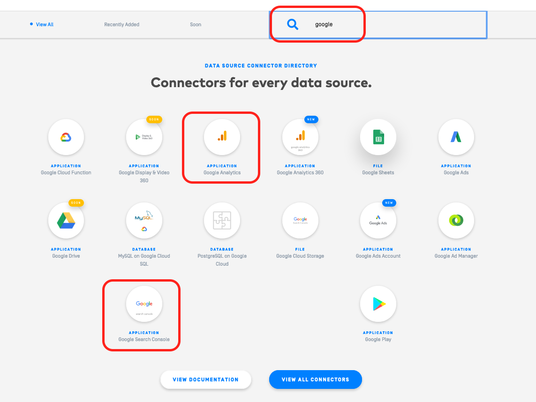
Task: Click the Google Analytics 360 text label
Action: 300,172
